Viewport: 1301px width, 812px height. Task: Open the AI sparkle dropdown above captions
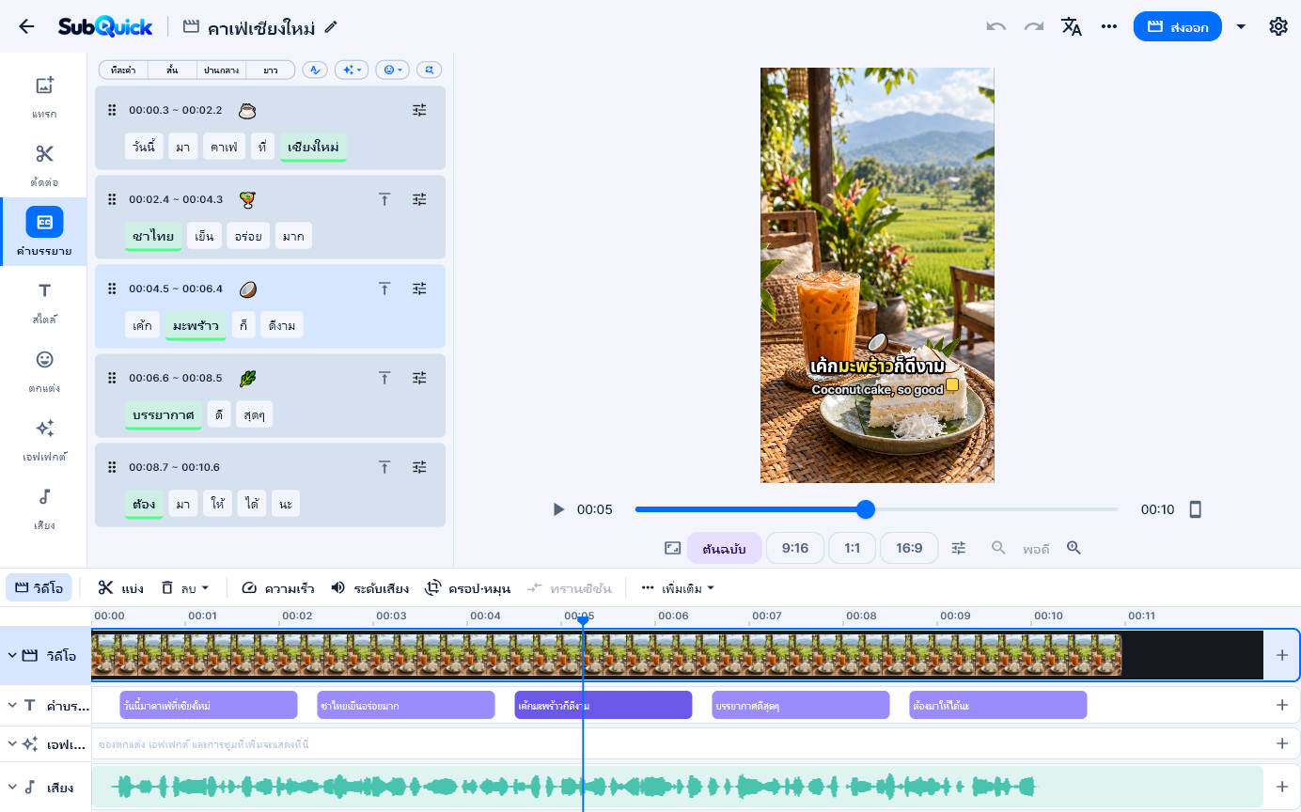tap(352, 70)
